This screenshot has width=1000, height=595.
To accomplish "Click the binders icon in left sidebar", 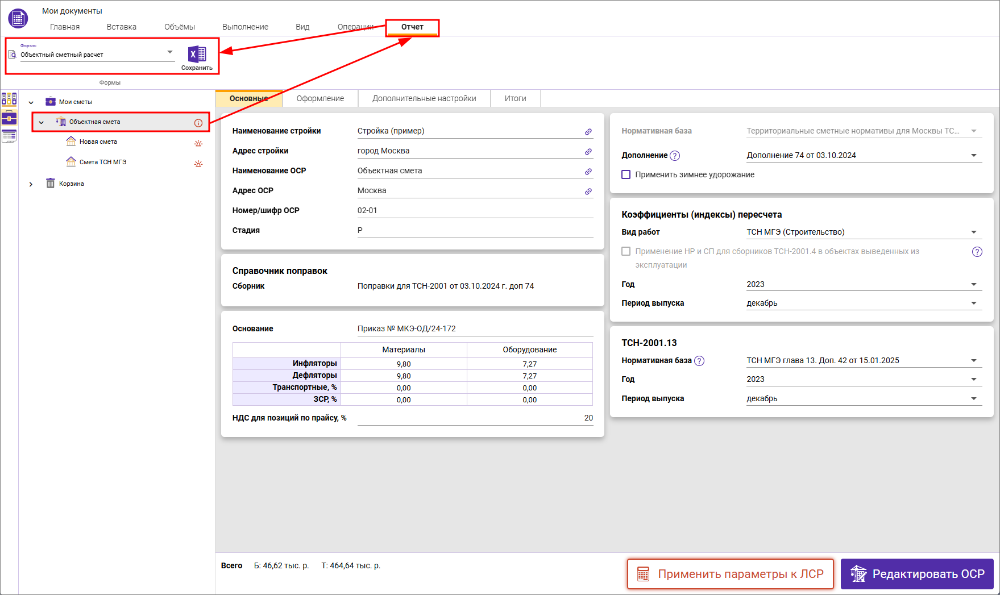I will [x=9, y=99].
